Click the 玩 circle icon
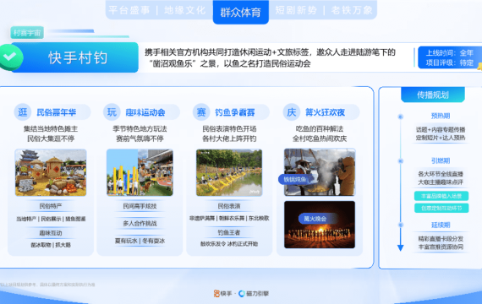Screen dimensions: 482x304 coord(112,112)
